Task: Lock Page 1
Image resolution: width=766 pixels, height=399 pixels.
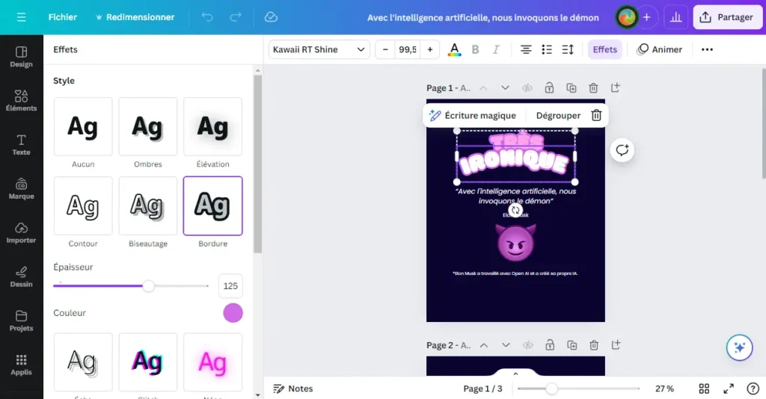Action: click(x=549, y=88)
